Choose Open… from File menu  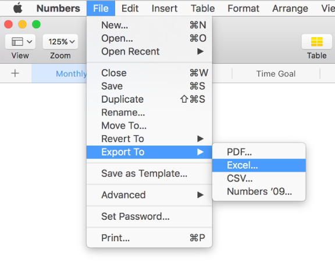(149, 38)
